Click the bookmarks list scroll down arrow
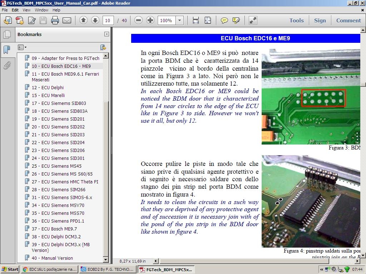Viewport: 366px width, 274px height. (106, 260)
